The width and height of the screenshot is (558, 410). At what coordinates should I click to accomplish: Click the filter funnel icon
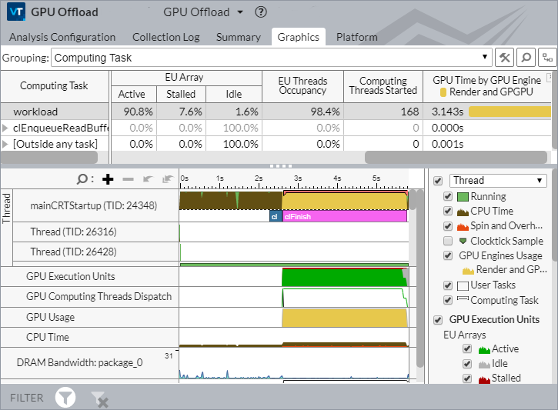[x=67, y=398]
